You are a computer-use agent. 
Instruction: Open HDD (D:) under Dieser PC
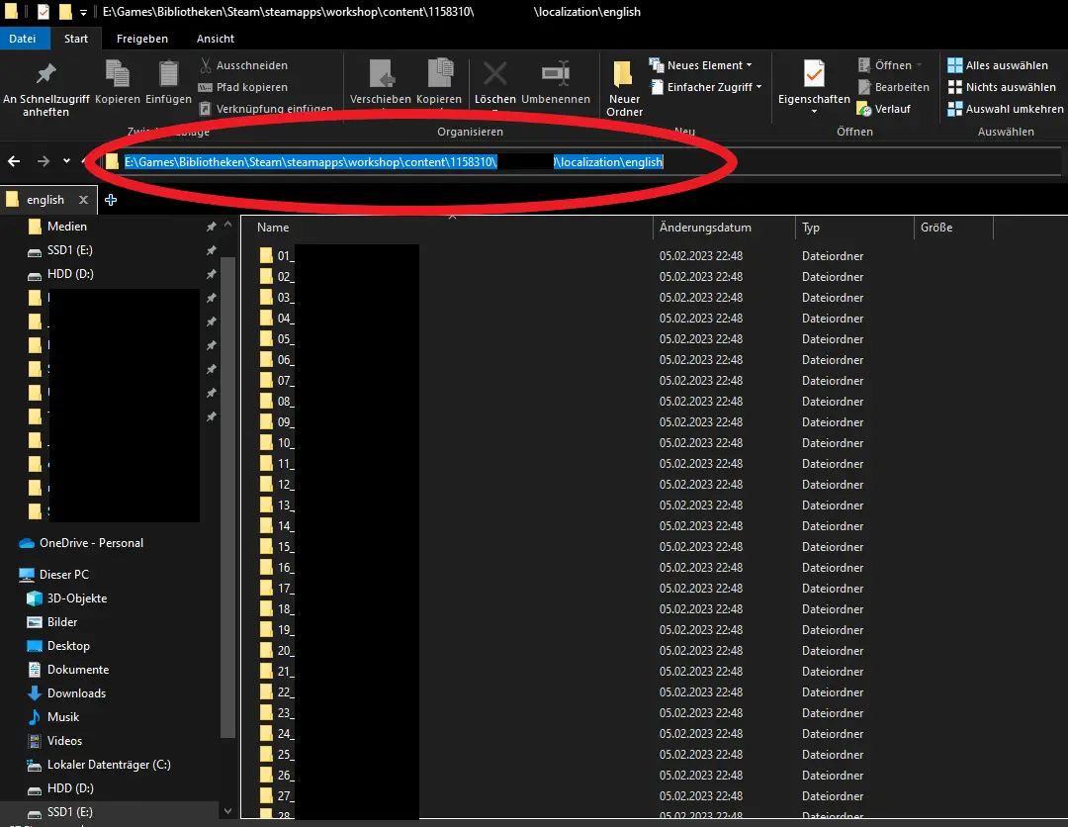pyautogui.click(x=60, y=788)
